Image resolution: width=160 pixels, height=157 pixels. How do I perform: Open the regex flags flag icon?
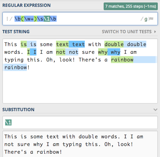(x=151, y=19)
